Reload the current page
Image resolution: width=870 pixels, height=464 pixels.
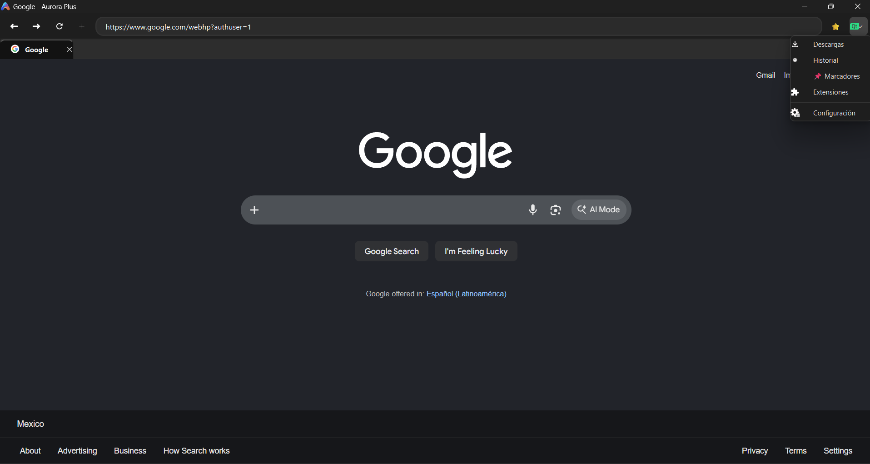coord(60,26)
